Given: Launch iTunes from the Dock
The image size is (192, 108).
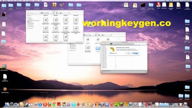Looking at the screenshot, I should coord(40,104).
